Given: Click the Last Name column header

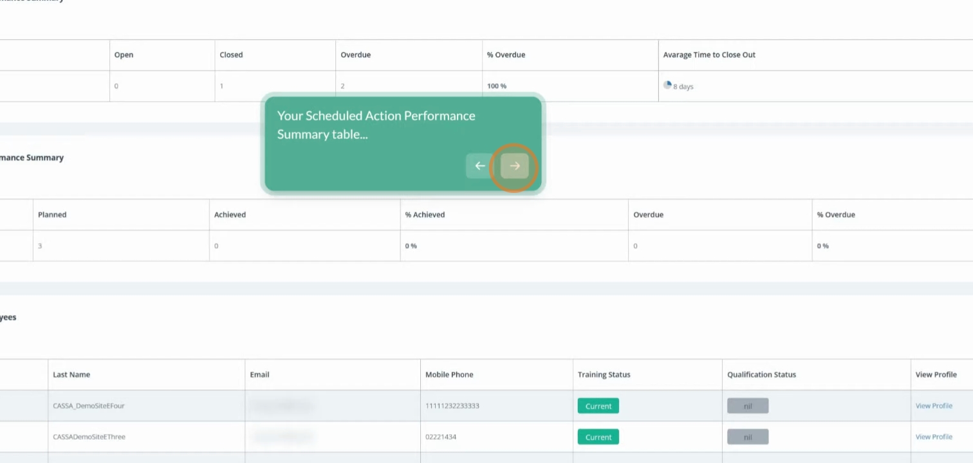Looking at the screenshot, I should pos(71,374).
